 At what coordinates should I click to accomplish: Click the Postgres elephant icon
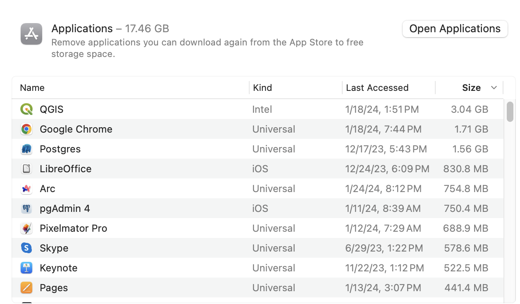pyautogui.click(x=26, y=149)
